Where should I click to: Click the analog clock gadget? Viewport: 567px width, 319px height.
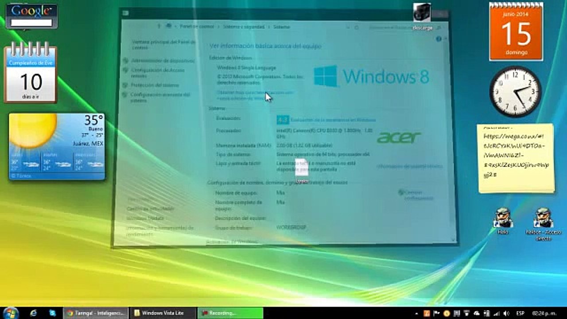pos(516,92)
